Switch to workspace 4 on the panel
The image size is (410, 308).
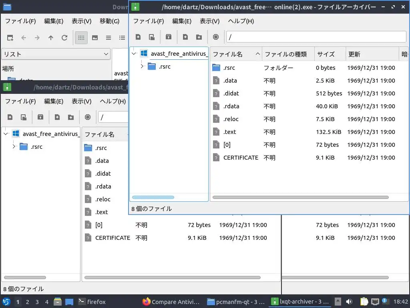pos(47,302)
